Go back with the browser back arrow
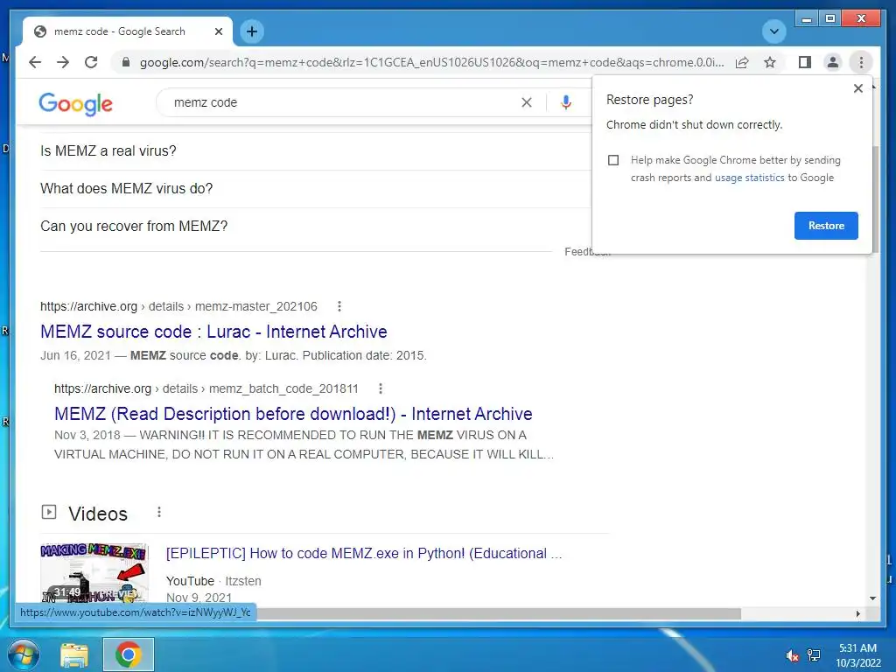The image size is (896, 672). click(x=35, y=62)
